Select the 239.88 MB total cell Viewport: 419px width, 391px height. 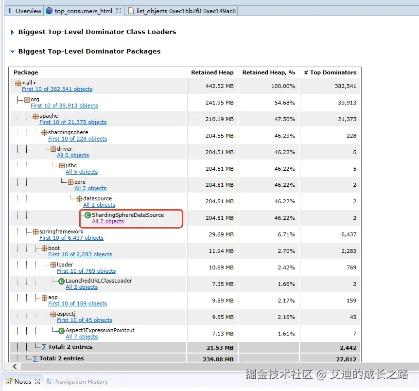point(212,359)
